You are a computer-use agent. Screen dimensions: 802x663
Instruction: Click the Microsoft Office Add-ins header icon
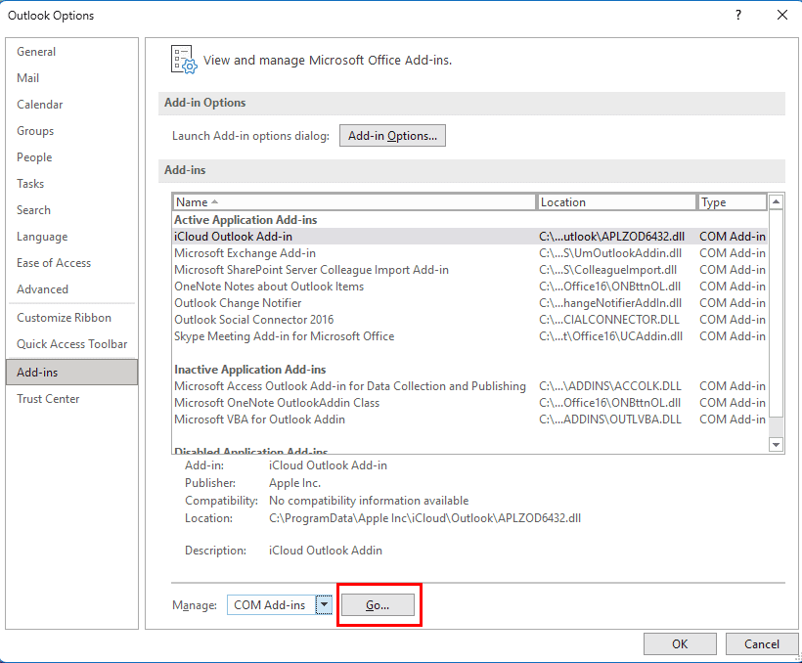pos(184,60)
